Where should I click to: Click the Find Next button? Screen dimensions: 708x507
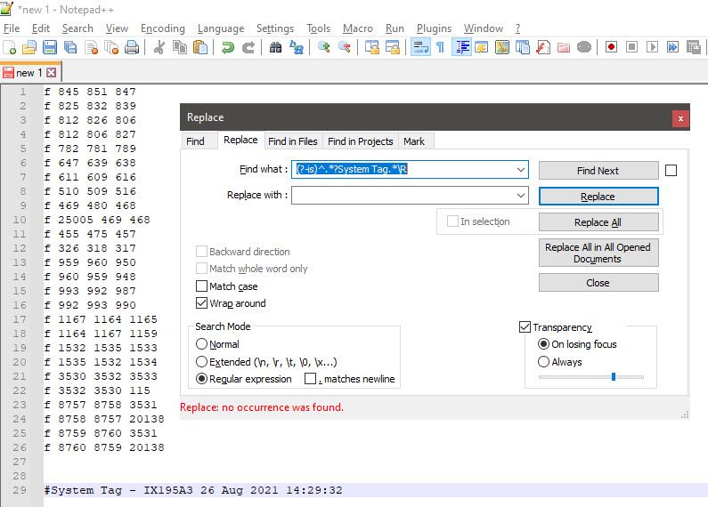598,171
